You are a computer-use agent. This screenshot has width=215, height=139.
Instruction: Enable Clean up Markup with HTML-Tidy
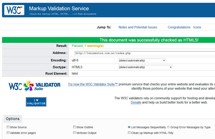[129, 132]
